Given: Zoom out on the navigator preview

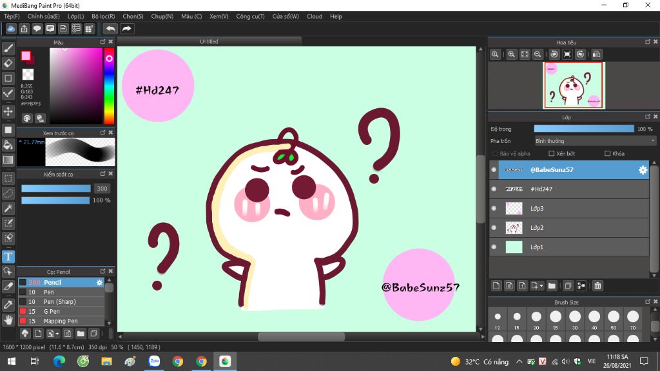Looking at the screenshot, I should tap(538, 54).
